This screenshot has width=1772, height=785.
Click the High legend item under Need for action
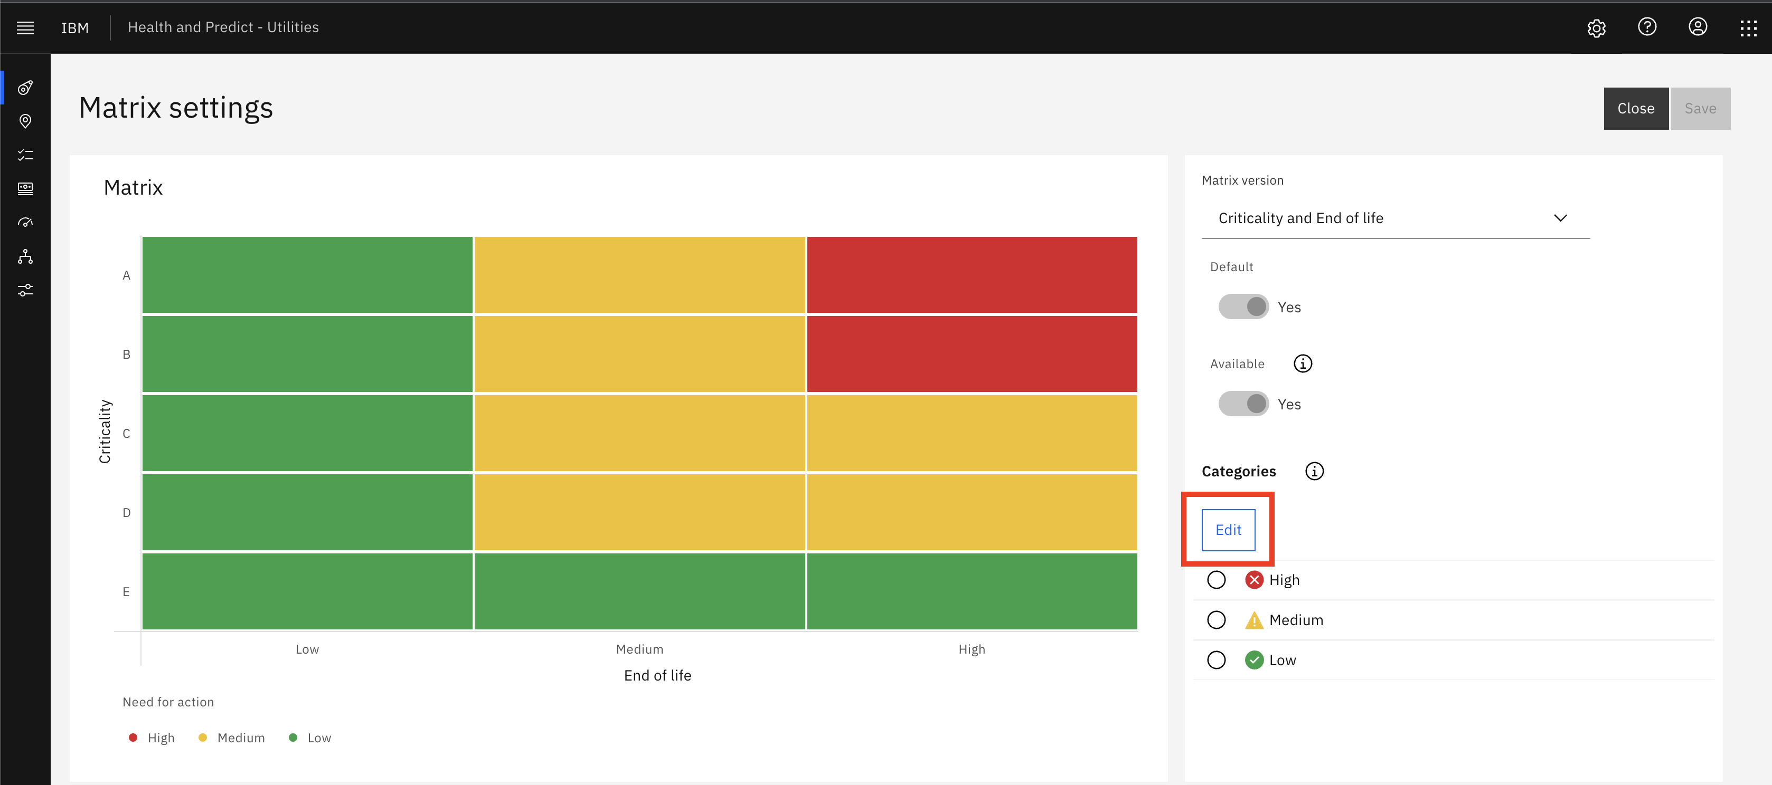tap(152, 738)
